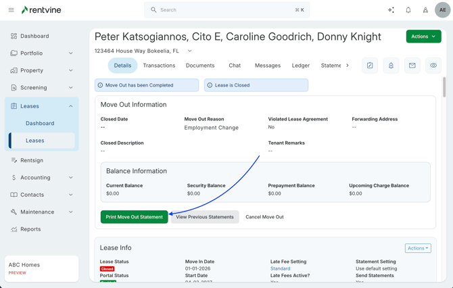Click the rocket icon in header

point(425,10)
